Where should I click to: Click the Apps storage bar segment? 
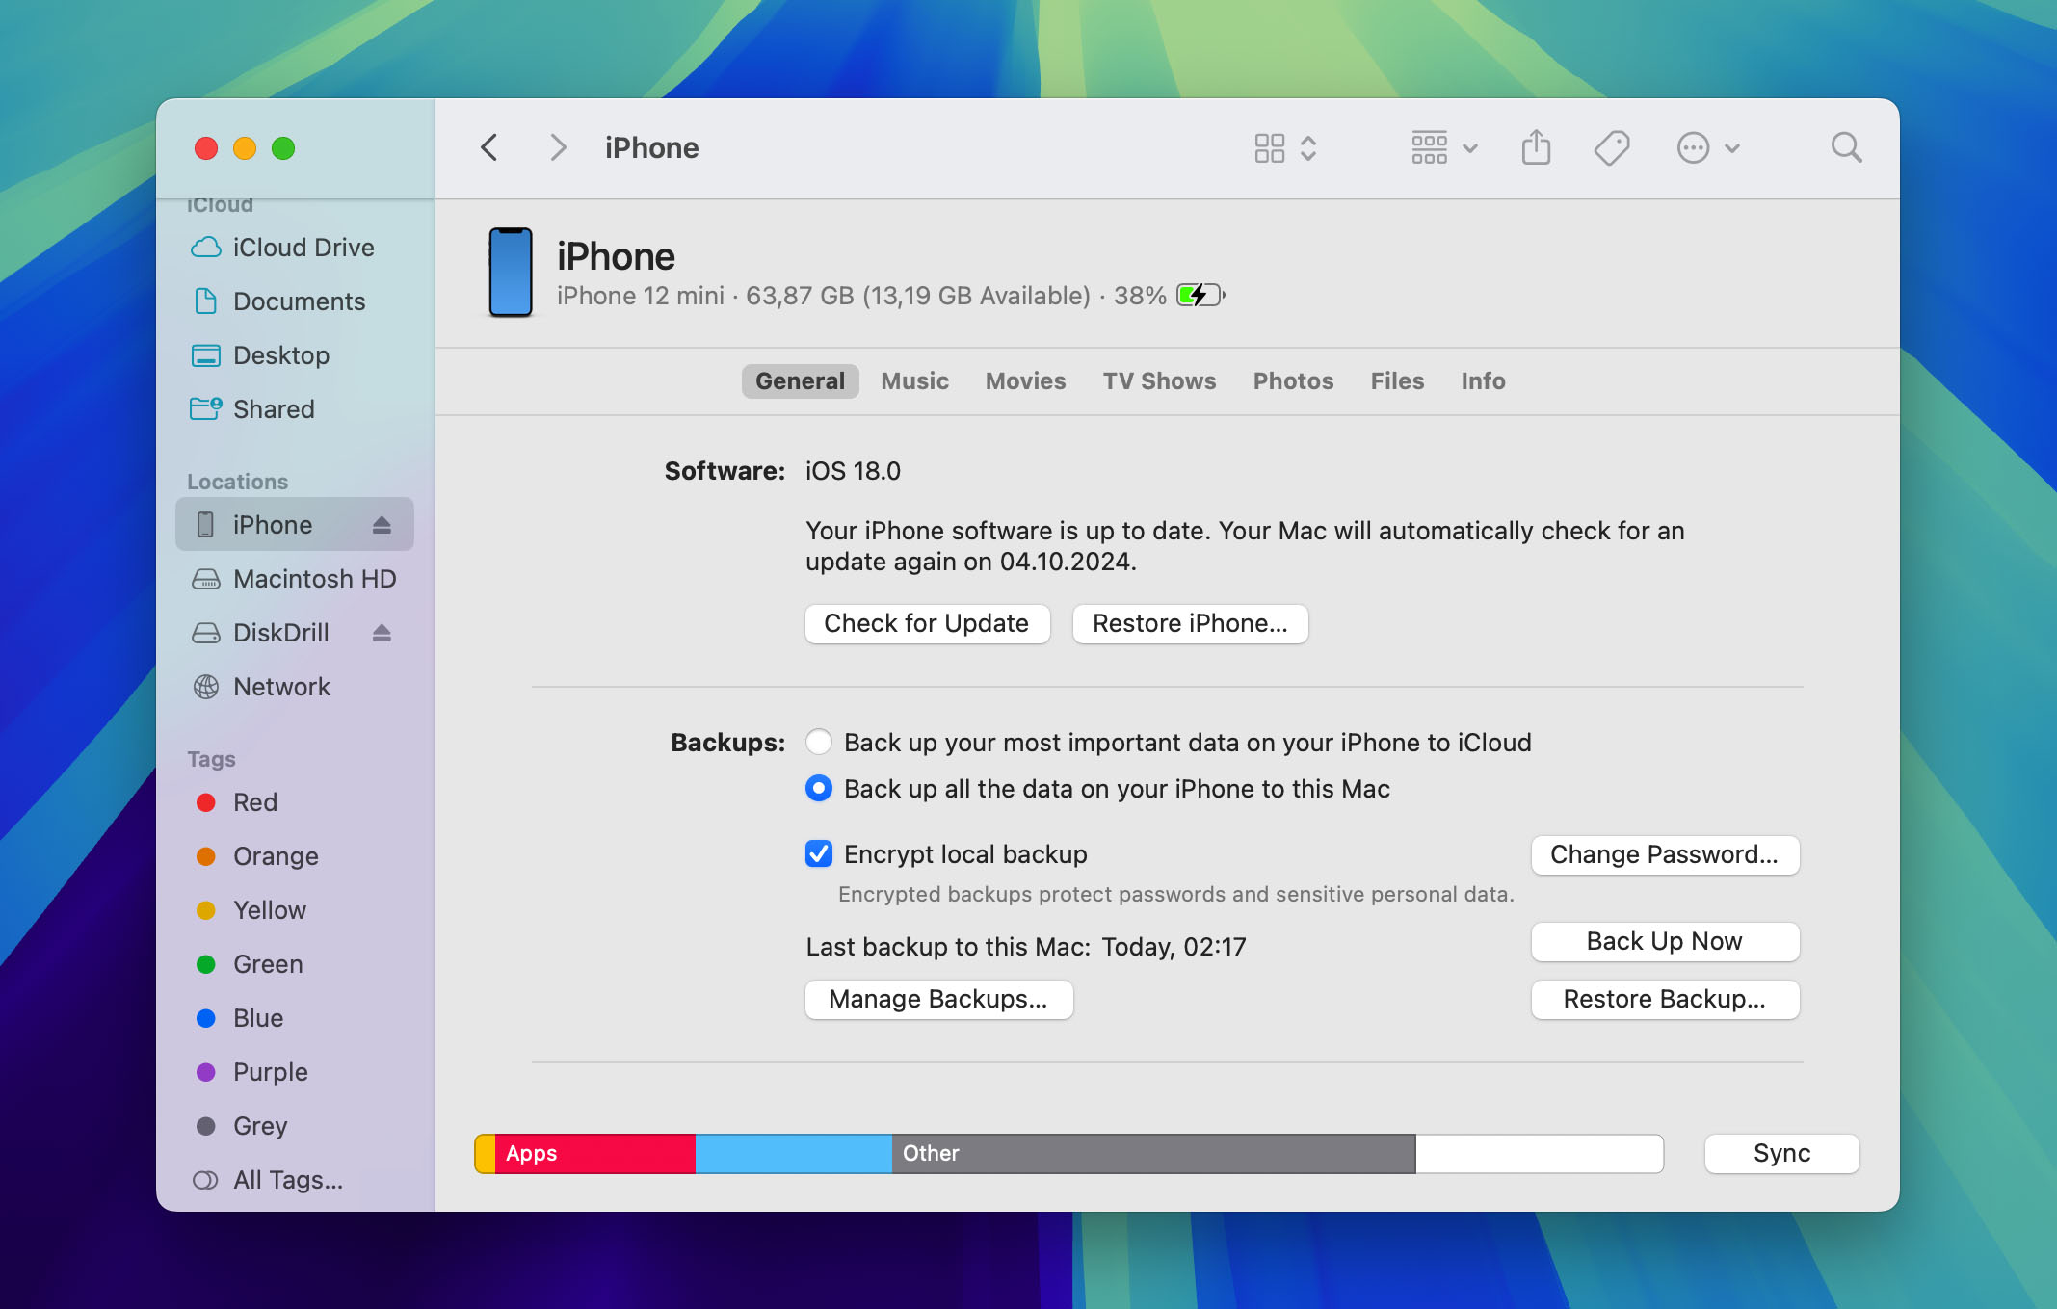(x=594, y=1154)
